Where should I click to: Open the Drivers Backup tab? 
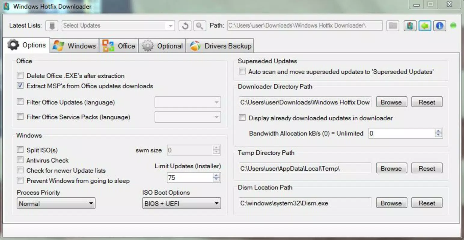[220, 46]
